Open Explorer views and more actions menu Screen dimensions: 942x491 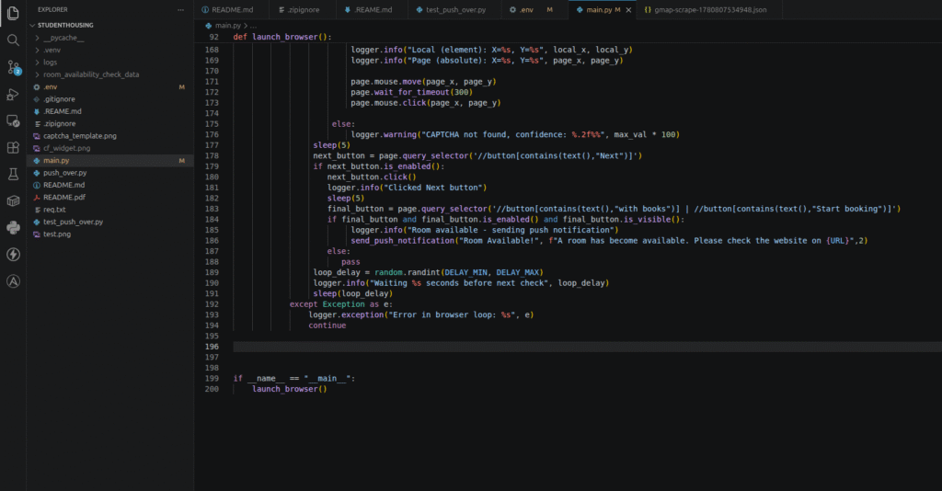pos(180,9)
